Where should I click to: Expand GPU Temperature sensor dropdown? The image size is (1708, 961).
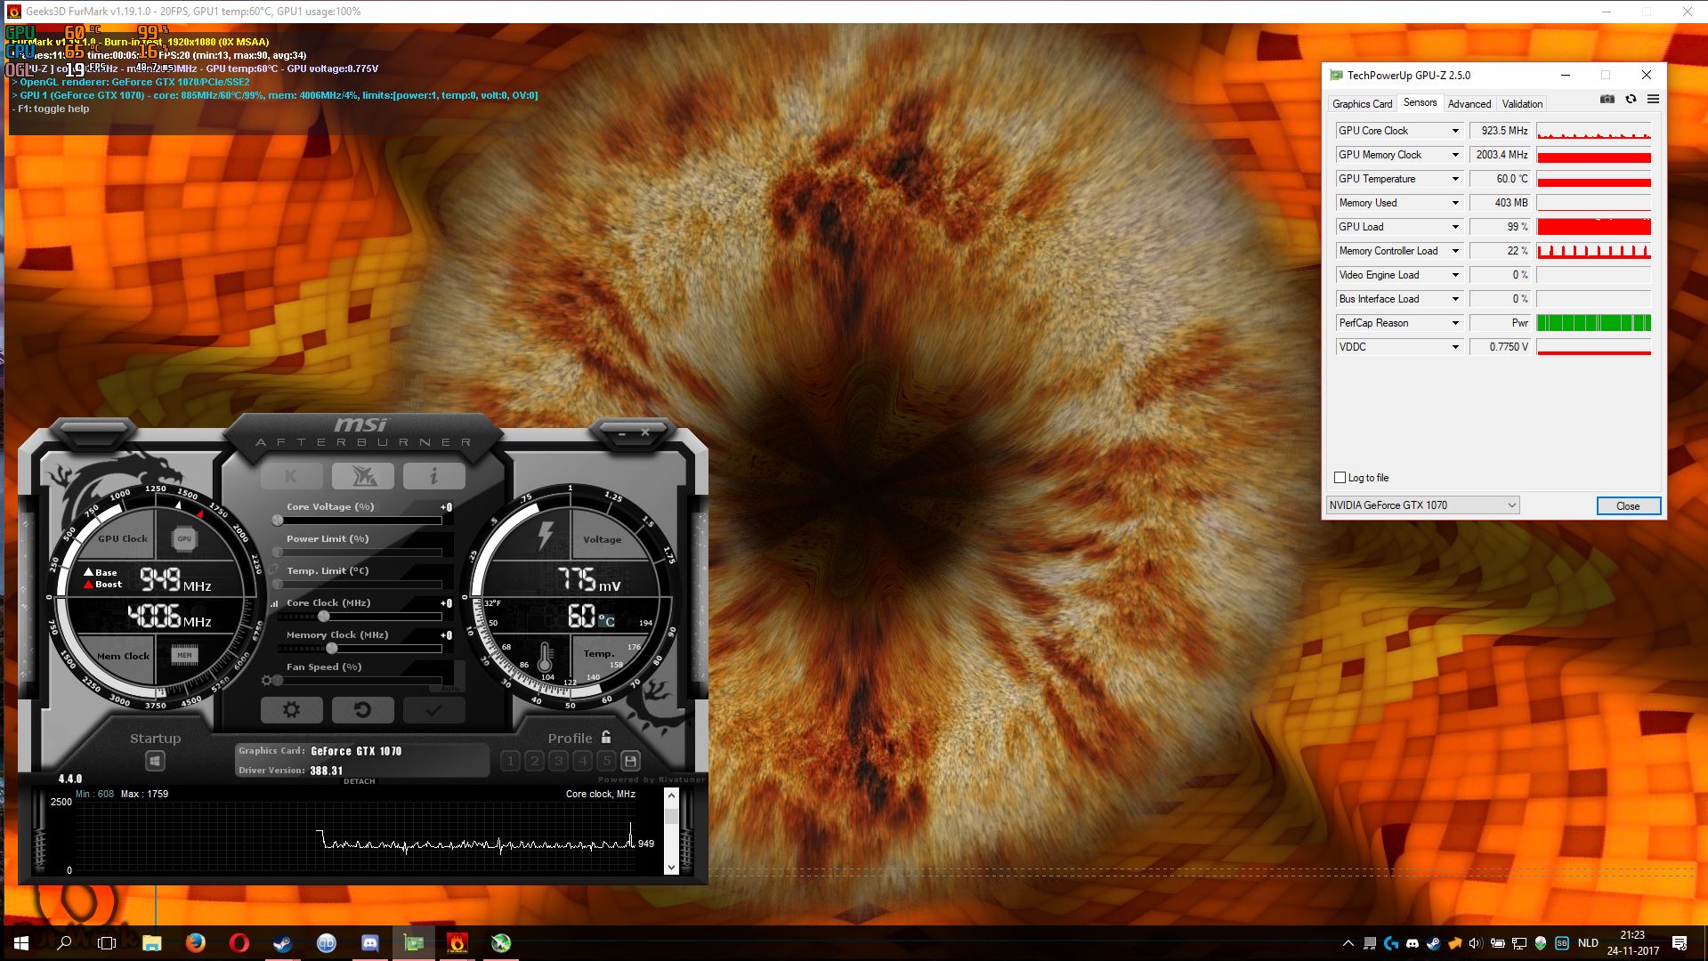tap(1455, 179)
